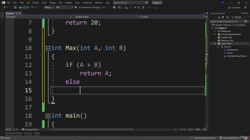Screen dimensions: 250x140
Task: Click the search magnifier in top search box
Action: 146,3
